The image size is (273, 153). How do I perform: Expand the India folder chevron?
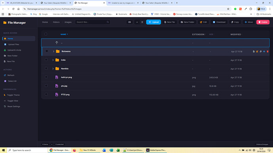(x=53, y=60)
